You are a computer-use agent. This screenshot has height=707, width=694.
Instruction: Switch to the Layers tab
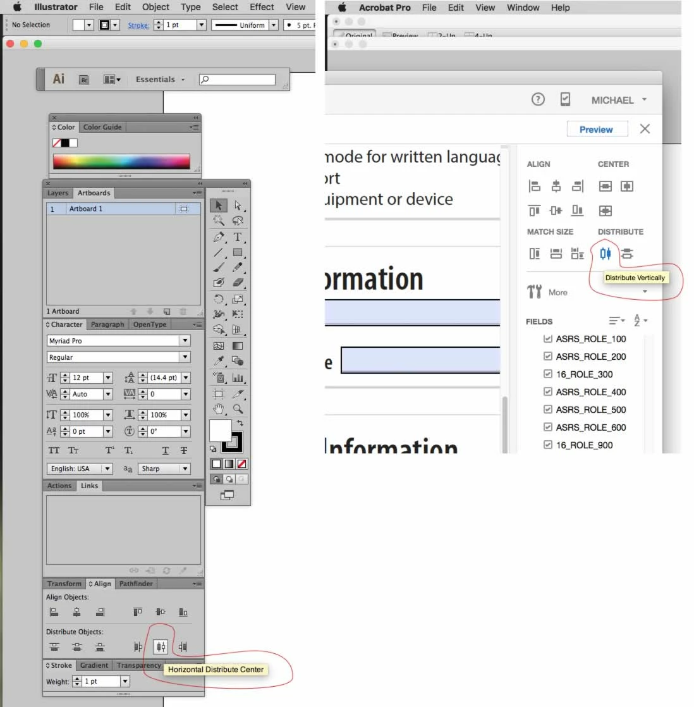click(58, 193)
